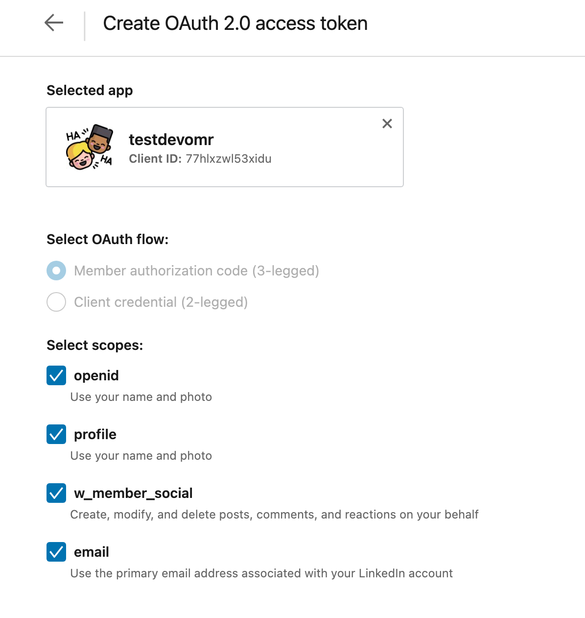Uncheck the openid scope checkbox
Screen dimensions: 585x618
coord(56,375)
